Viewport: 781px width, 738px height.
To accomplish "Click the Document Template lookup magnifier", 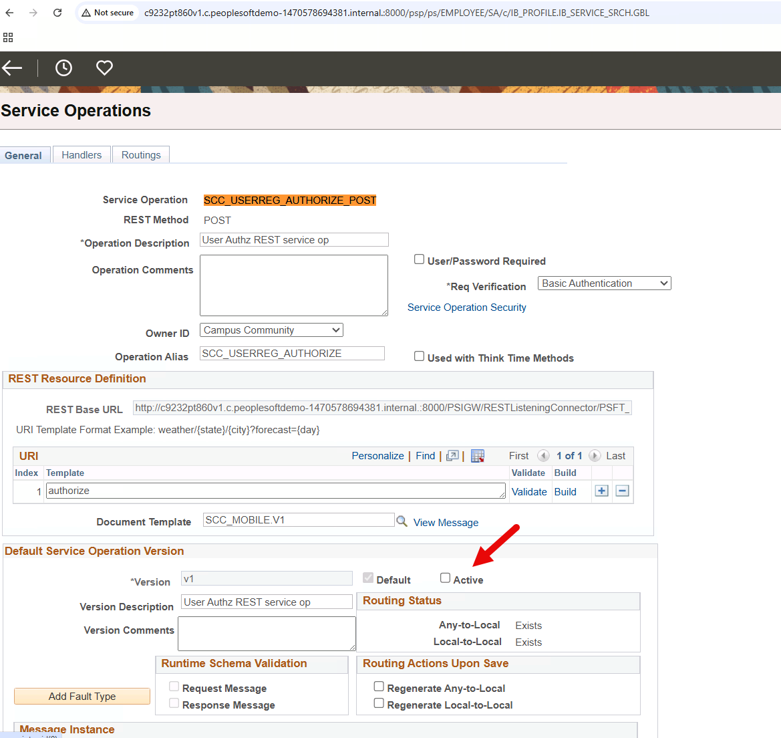I will (x=402, y=521).
